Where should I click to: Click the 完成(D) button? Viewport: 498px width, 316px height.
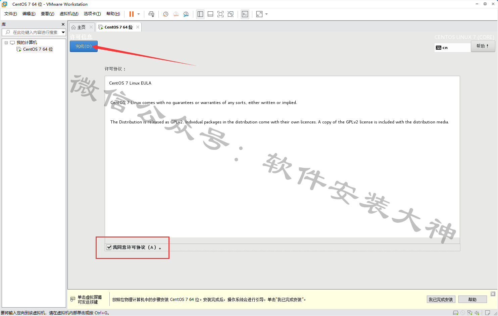84,46
